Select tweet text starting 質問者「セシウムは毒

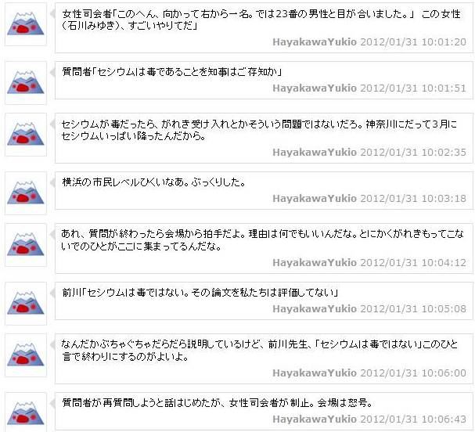pos(172,72)
